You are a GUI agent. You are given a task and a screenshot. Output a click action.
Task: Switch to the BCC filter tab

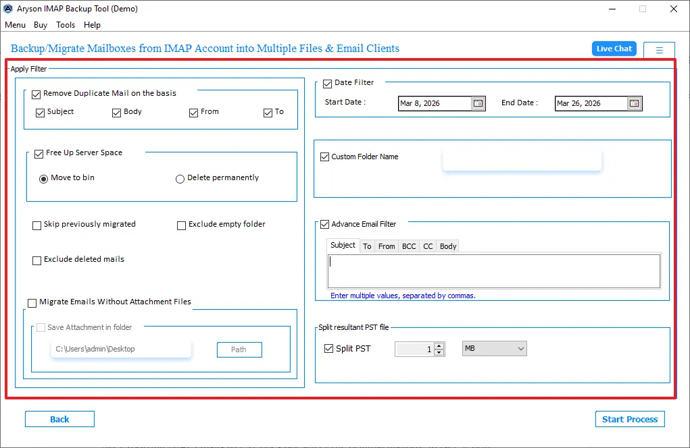[x=409, y=246]
